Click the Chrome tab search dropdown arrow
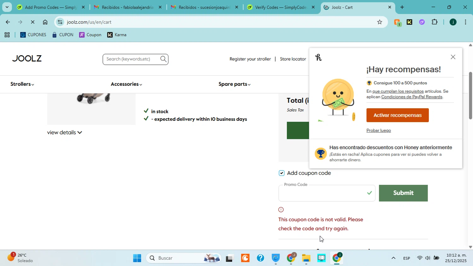Image resolution: width=473 pixels, height=266 pixels. click(7, 7)
